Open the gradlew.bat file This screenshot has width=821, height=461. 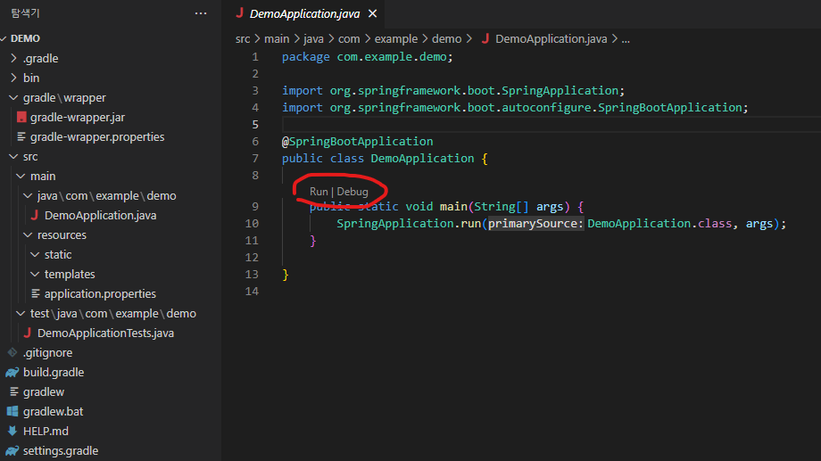pos(53,411)
